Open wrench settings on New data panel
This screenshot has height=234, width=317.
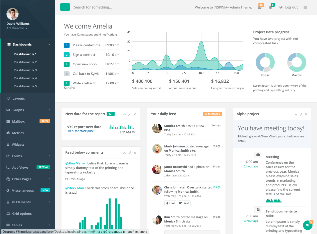(130, 114)
